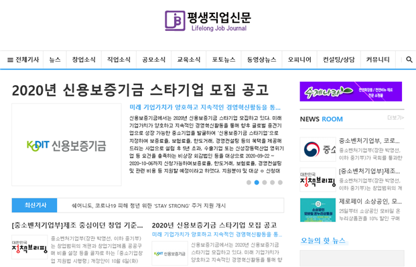Select the first carousel dot indicator
The image size is (416, 267).
(x=249, y=182)
